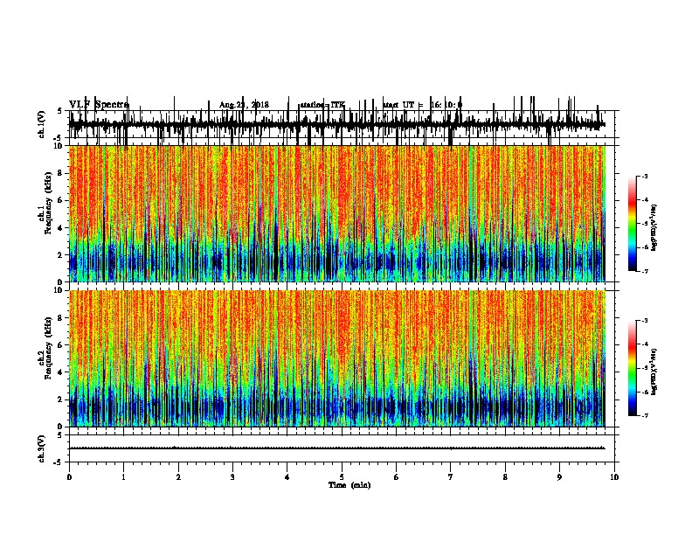Click the ch.3 flat voltage trace
692x535 pixels.
(337, 448)
